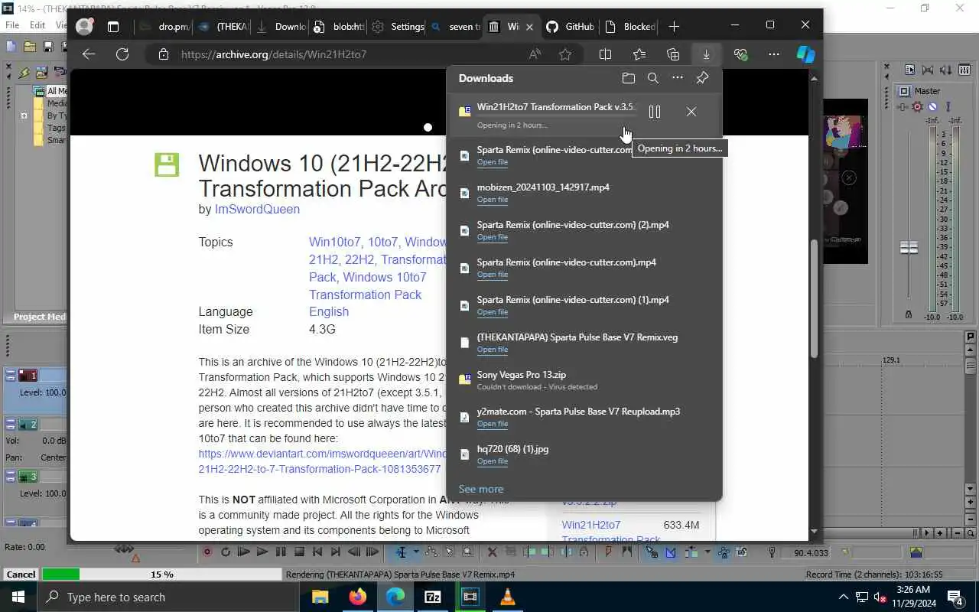The width and height of the screenshot is (979, 612).
Task: Open the deviantart.com transformation pack link
Action: pyautogui.click(x=322, y=461)
